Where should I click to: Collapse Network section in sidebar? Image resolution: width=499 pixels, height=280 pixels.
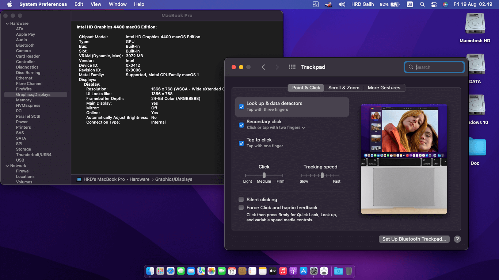pyautogui.click(x=7, y=166)
